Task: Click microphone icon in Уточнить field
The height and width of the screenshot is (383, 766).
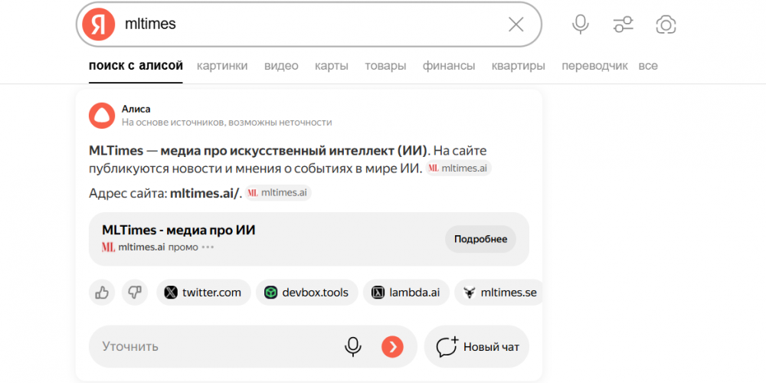Action: coord(352,347)
